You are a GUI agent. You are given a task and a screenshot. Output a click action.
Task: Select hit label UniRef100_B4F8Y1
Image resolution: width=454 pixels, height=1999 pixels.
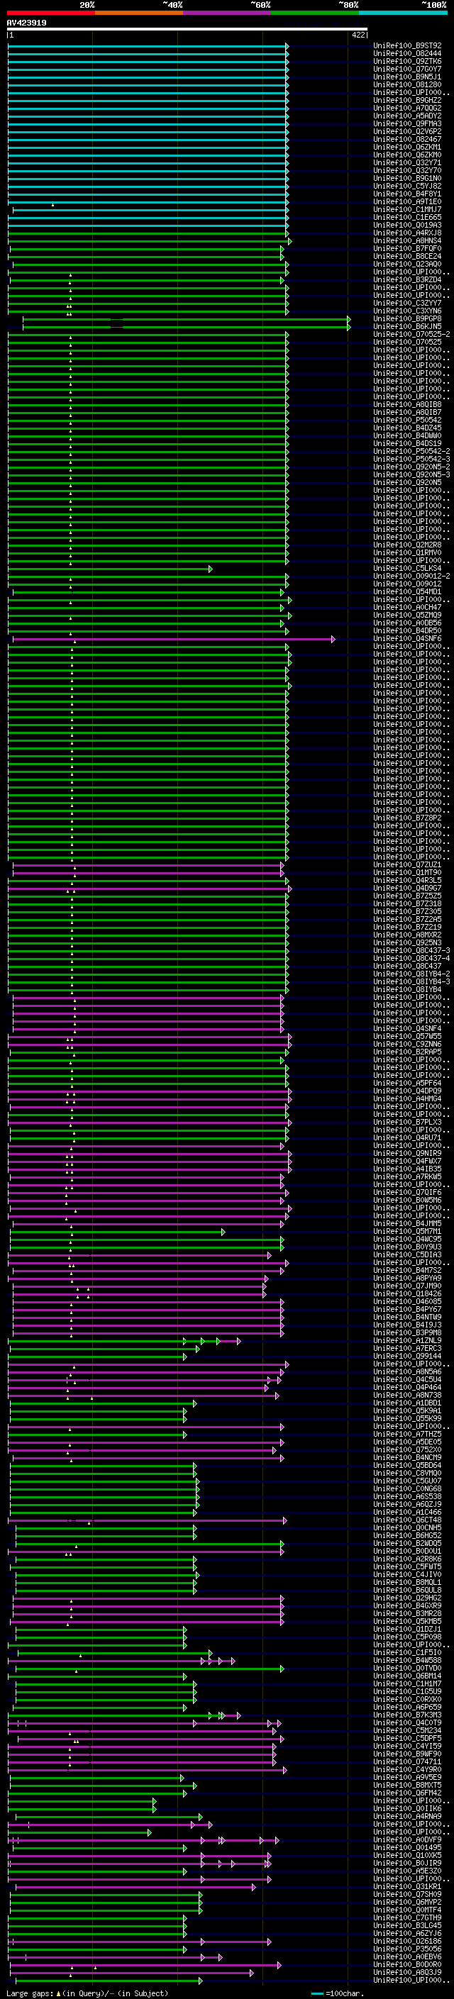pyautogui.click(x=407, y=194)
